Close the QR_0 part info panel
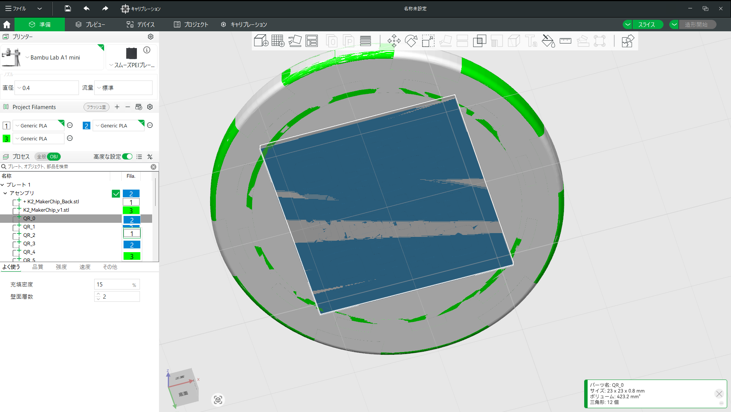Screen dimensions: 731x412 (x=719, y=394)
